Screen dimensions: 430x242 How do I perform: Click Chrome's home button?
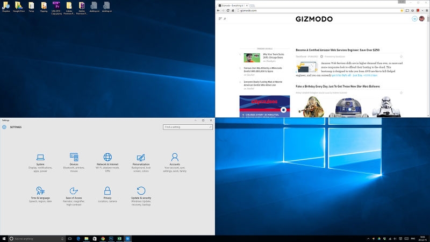(x=233, y=10)
